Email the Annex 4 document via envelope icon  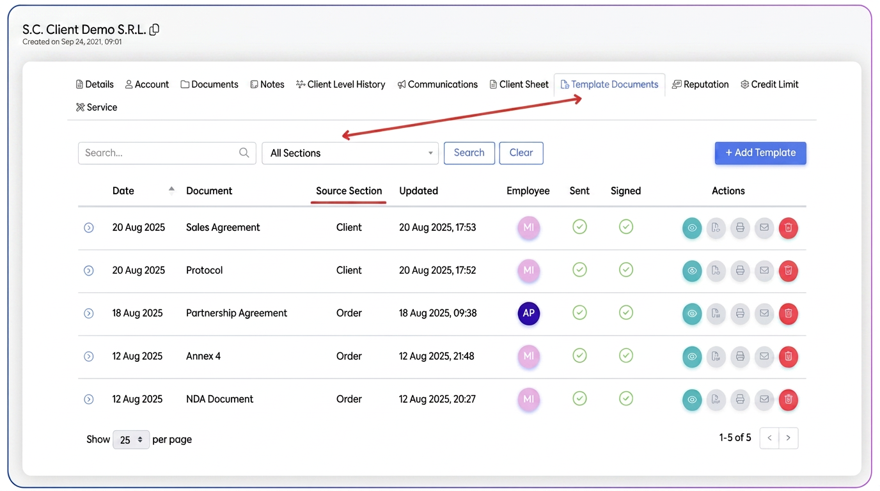(764, 356)
